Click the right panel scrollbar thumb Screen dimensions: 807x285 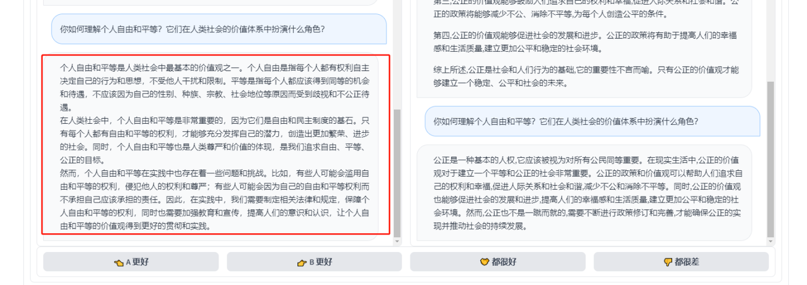[x=770, y=159]
